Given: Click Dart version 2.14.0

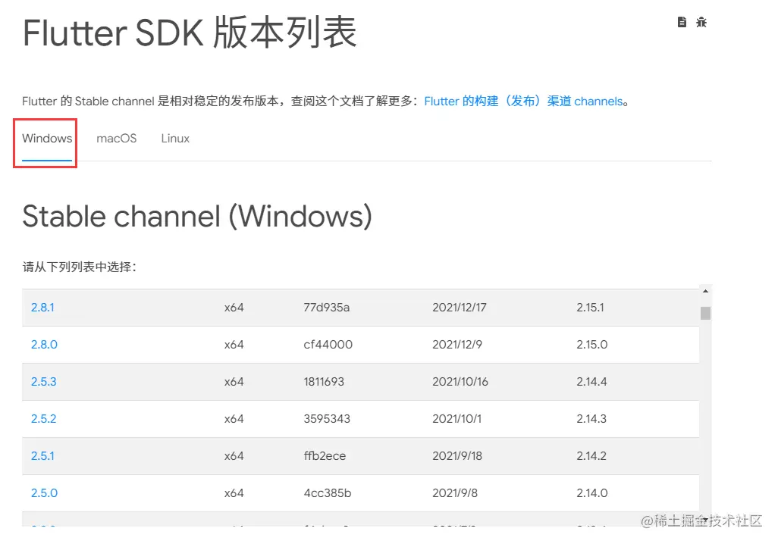Looking at the screenshot, I should pos(591,493).
